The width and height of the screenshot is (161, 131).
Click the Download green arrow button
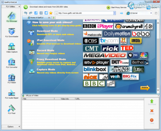(152, 102)
